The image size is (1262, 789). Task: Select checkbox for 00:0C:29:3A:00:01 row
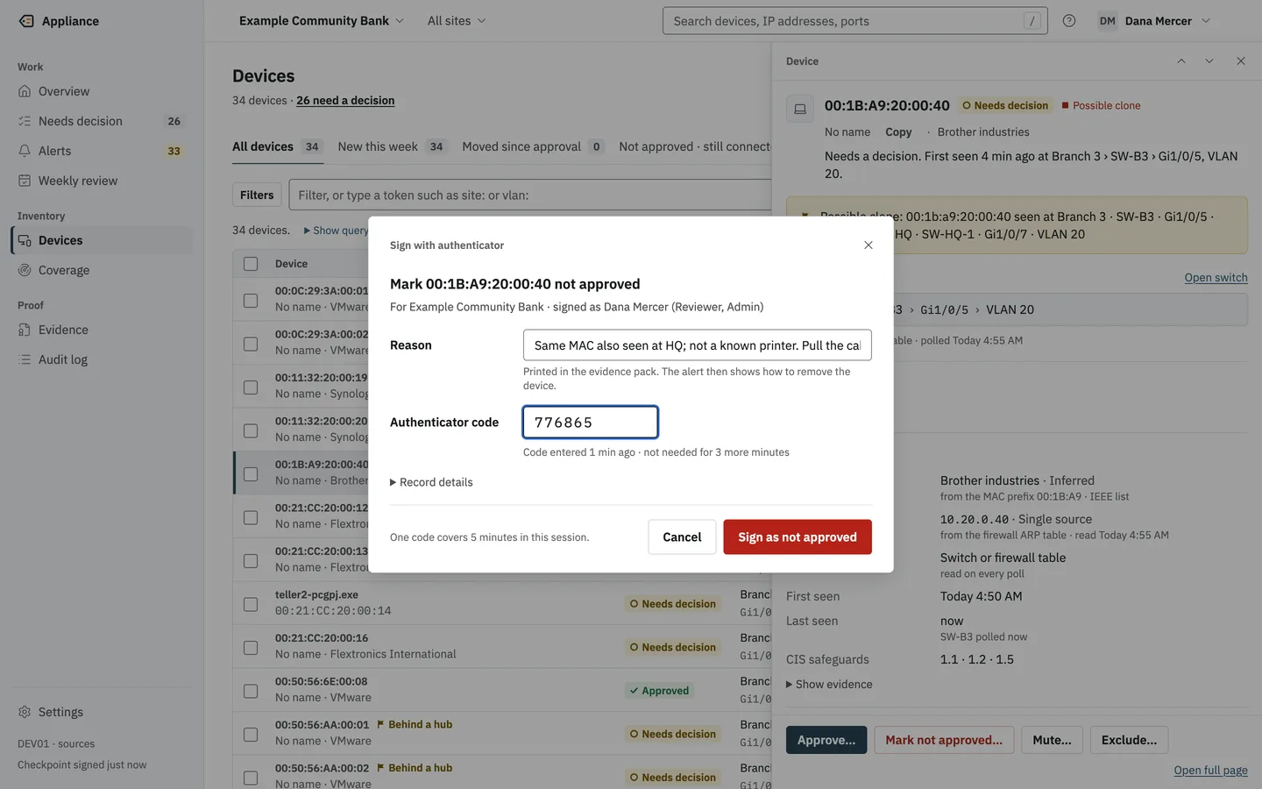click(x=251, y=300)
